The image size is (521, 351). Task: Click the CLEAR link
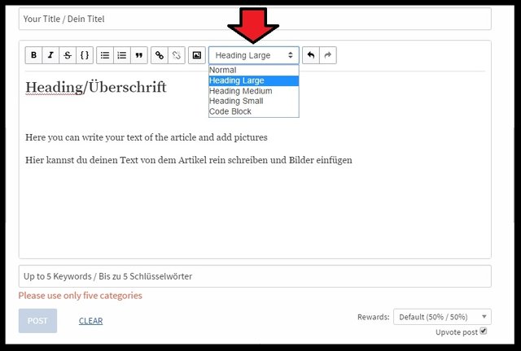pyautogui.click(x=90, y=321)
